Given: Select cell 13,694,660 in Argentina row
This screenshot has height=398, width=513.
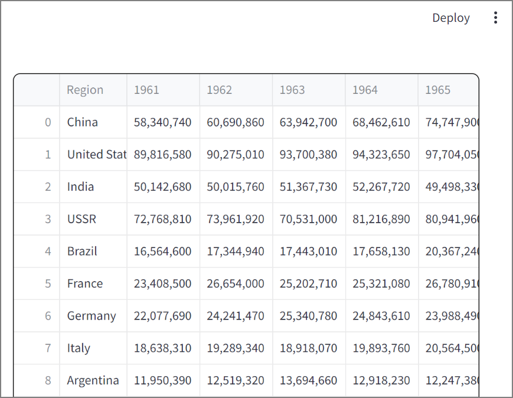Looking at the screenshot, I should point(309,380).
